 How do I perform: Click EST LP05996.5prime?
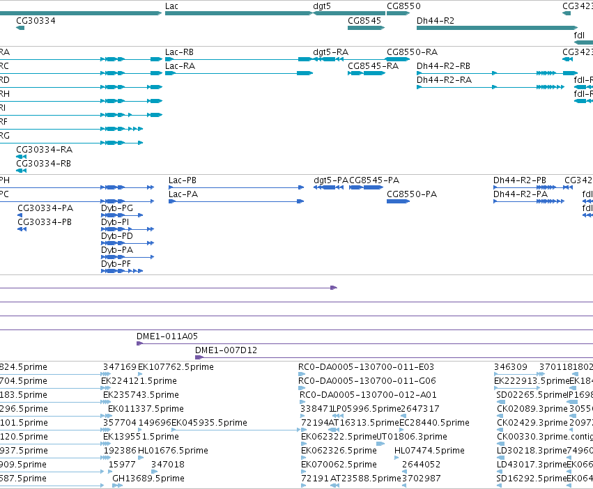click(x=366, y=409)
